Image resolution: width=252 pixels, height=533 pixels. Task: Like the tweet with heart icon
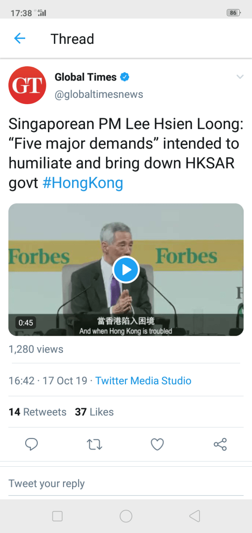pyautogui.click(x=157, y=445)
